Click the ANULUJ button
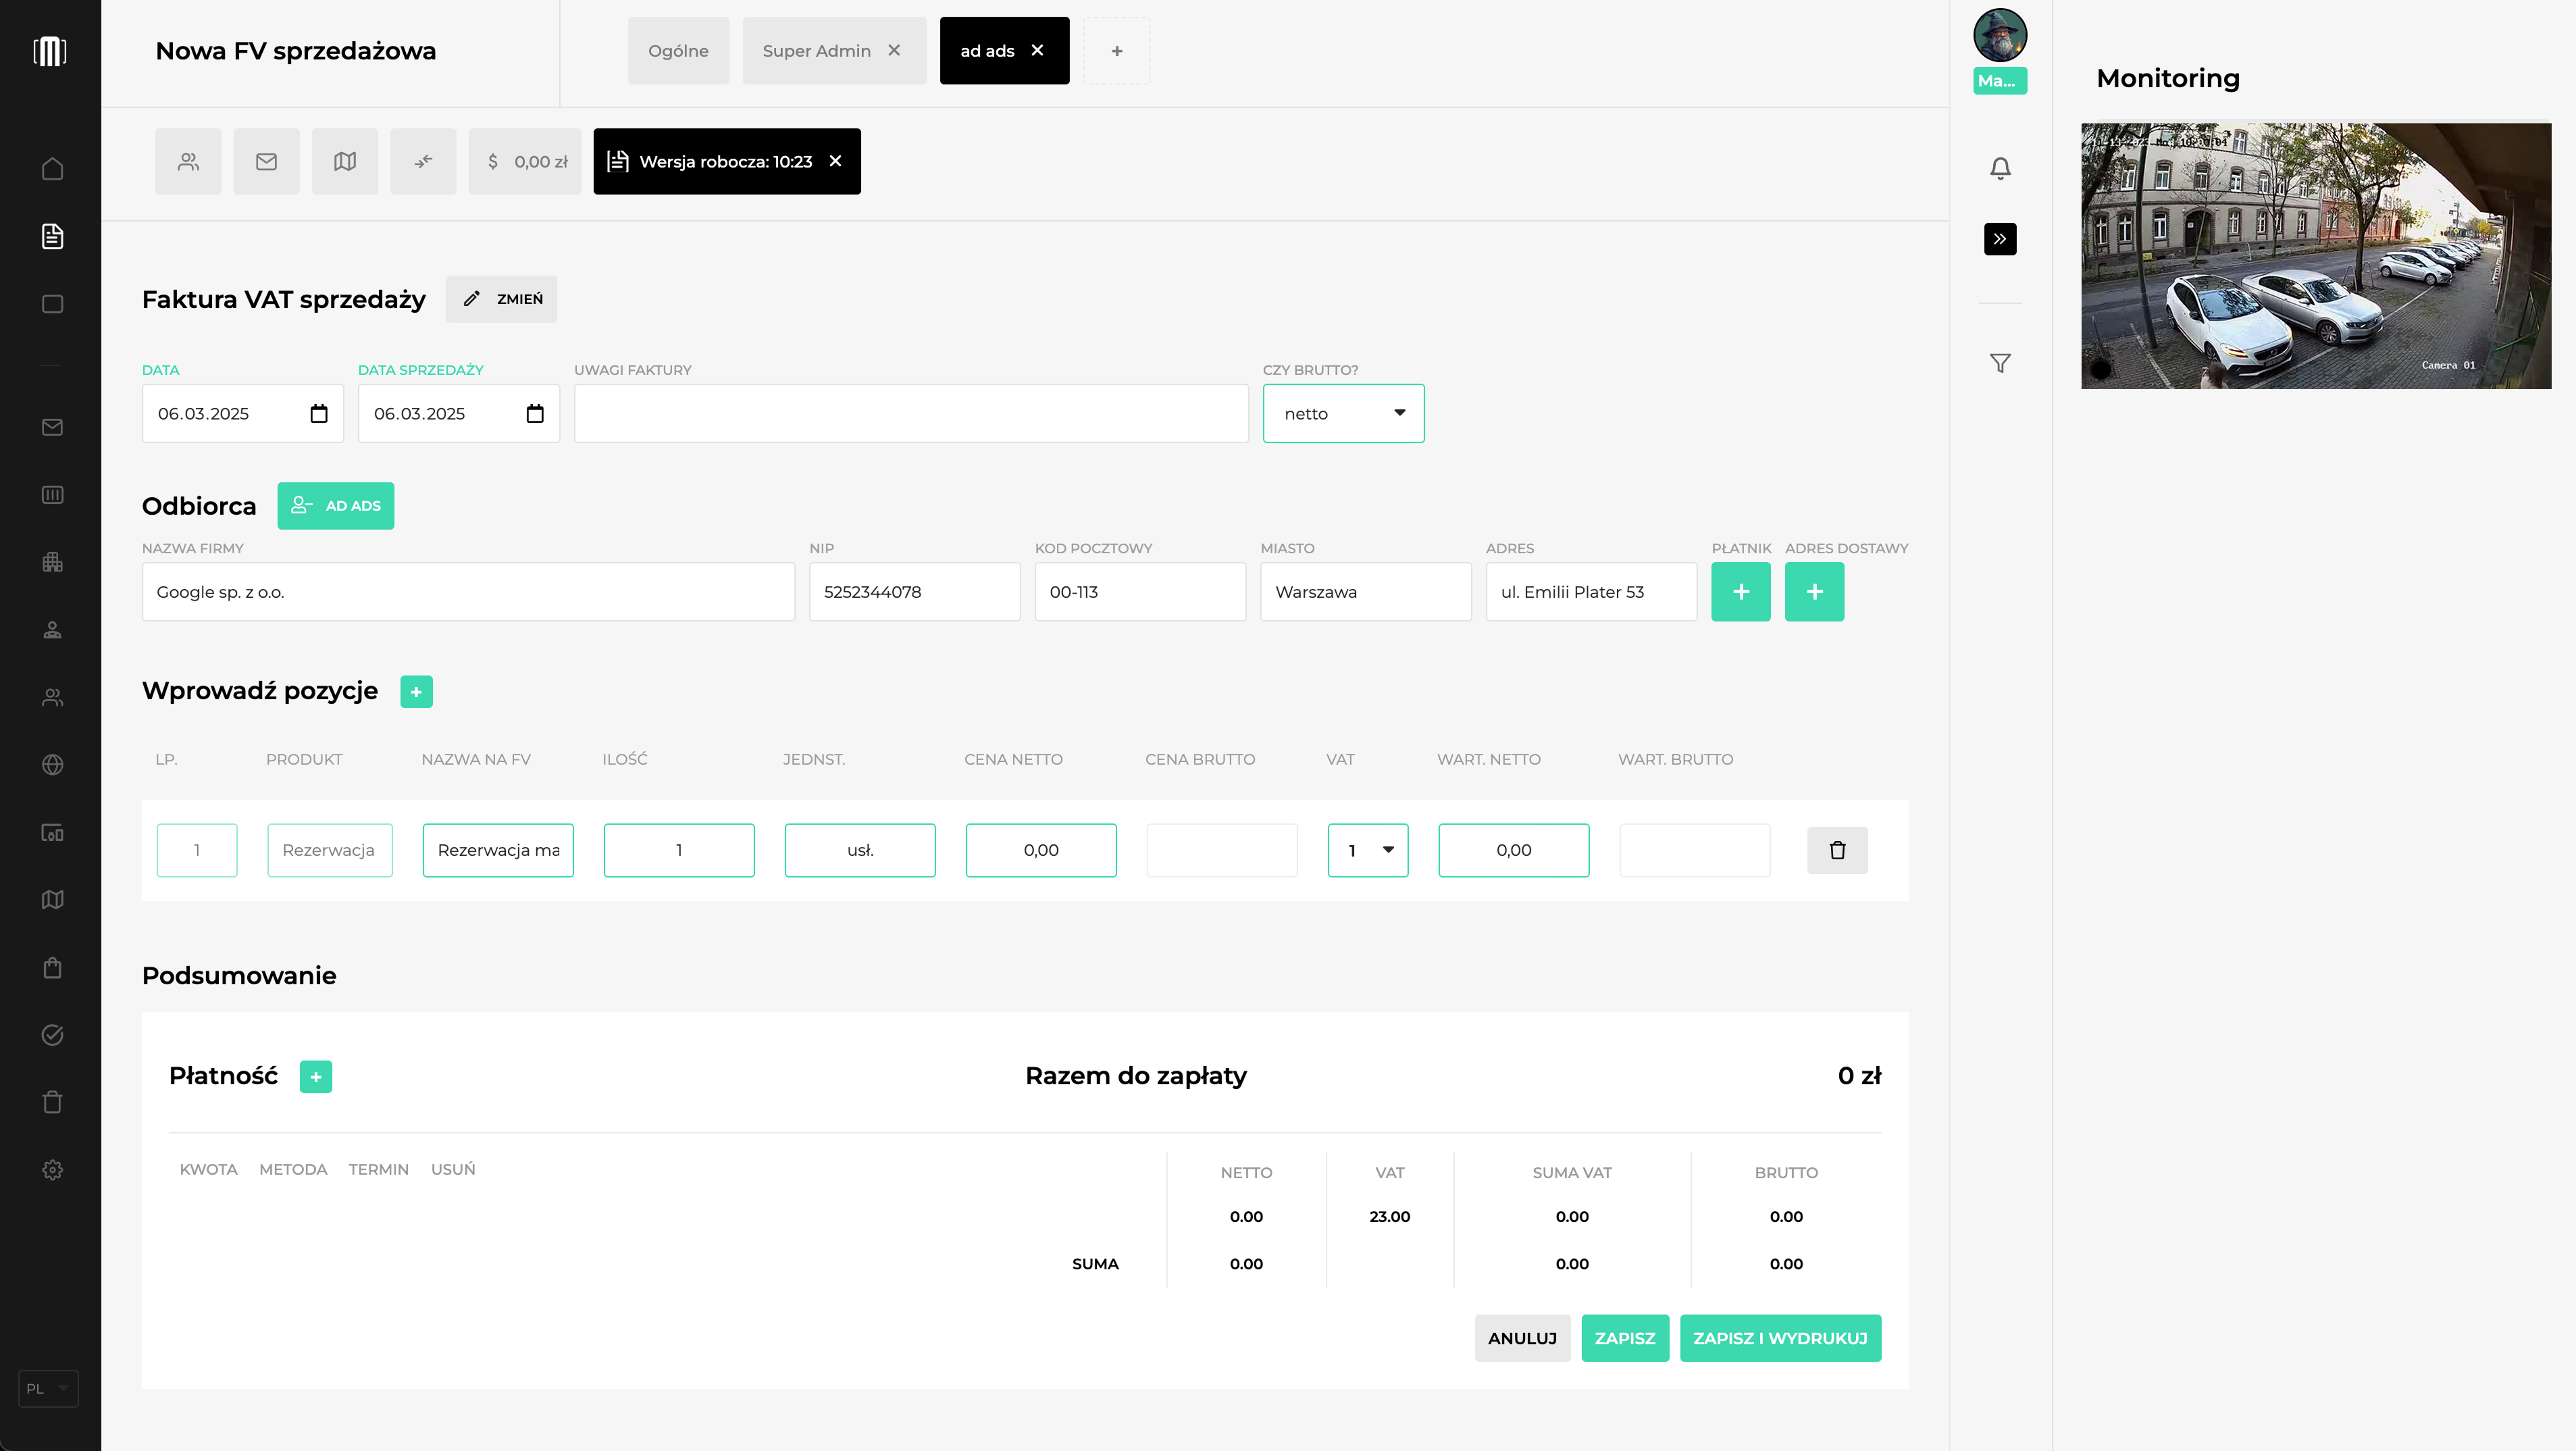This screenshot has width=2576, height=1451. coord(1522,1338)
